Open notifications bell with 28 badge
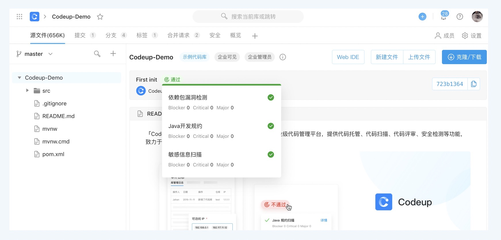Screen dimensions: 501x240 pyautogui.click(x=444, y=16)
